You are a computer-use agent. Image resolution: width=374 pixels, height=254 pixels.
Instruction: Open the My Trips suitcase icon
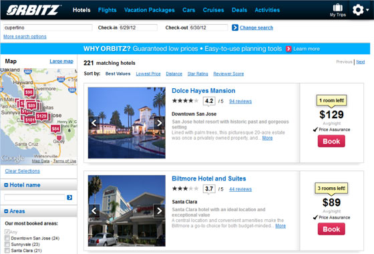[x=338, y=10]
